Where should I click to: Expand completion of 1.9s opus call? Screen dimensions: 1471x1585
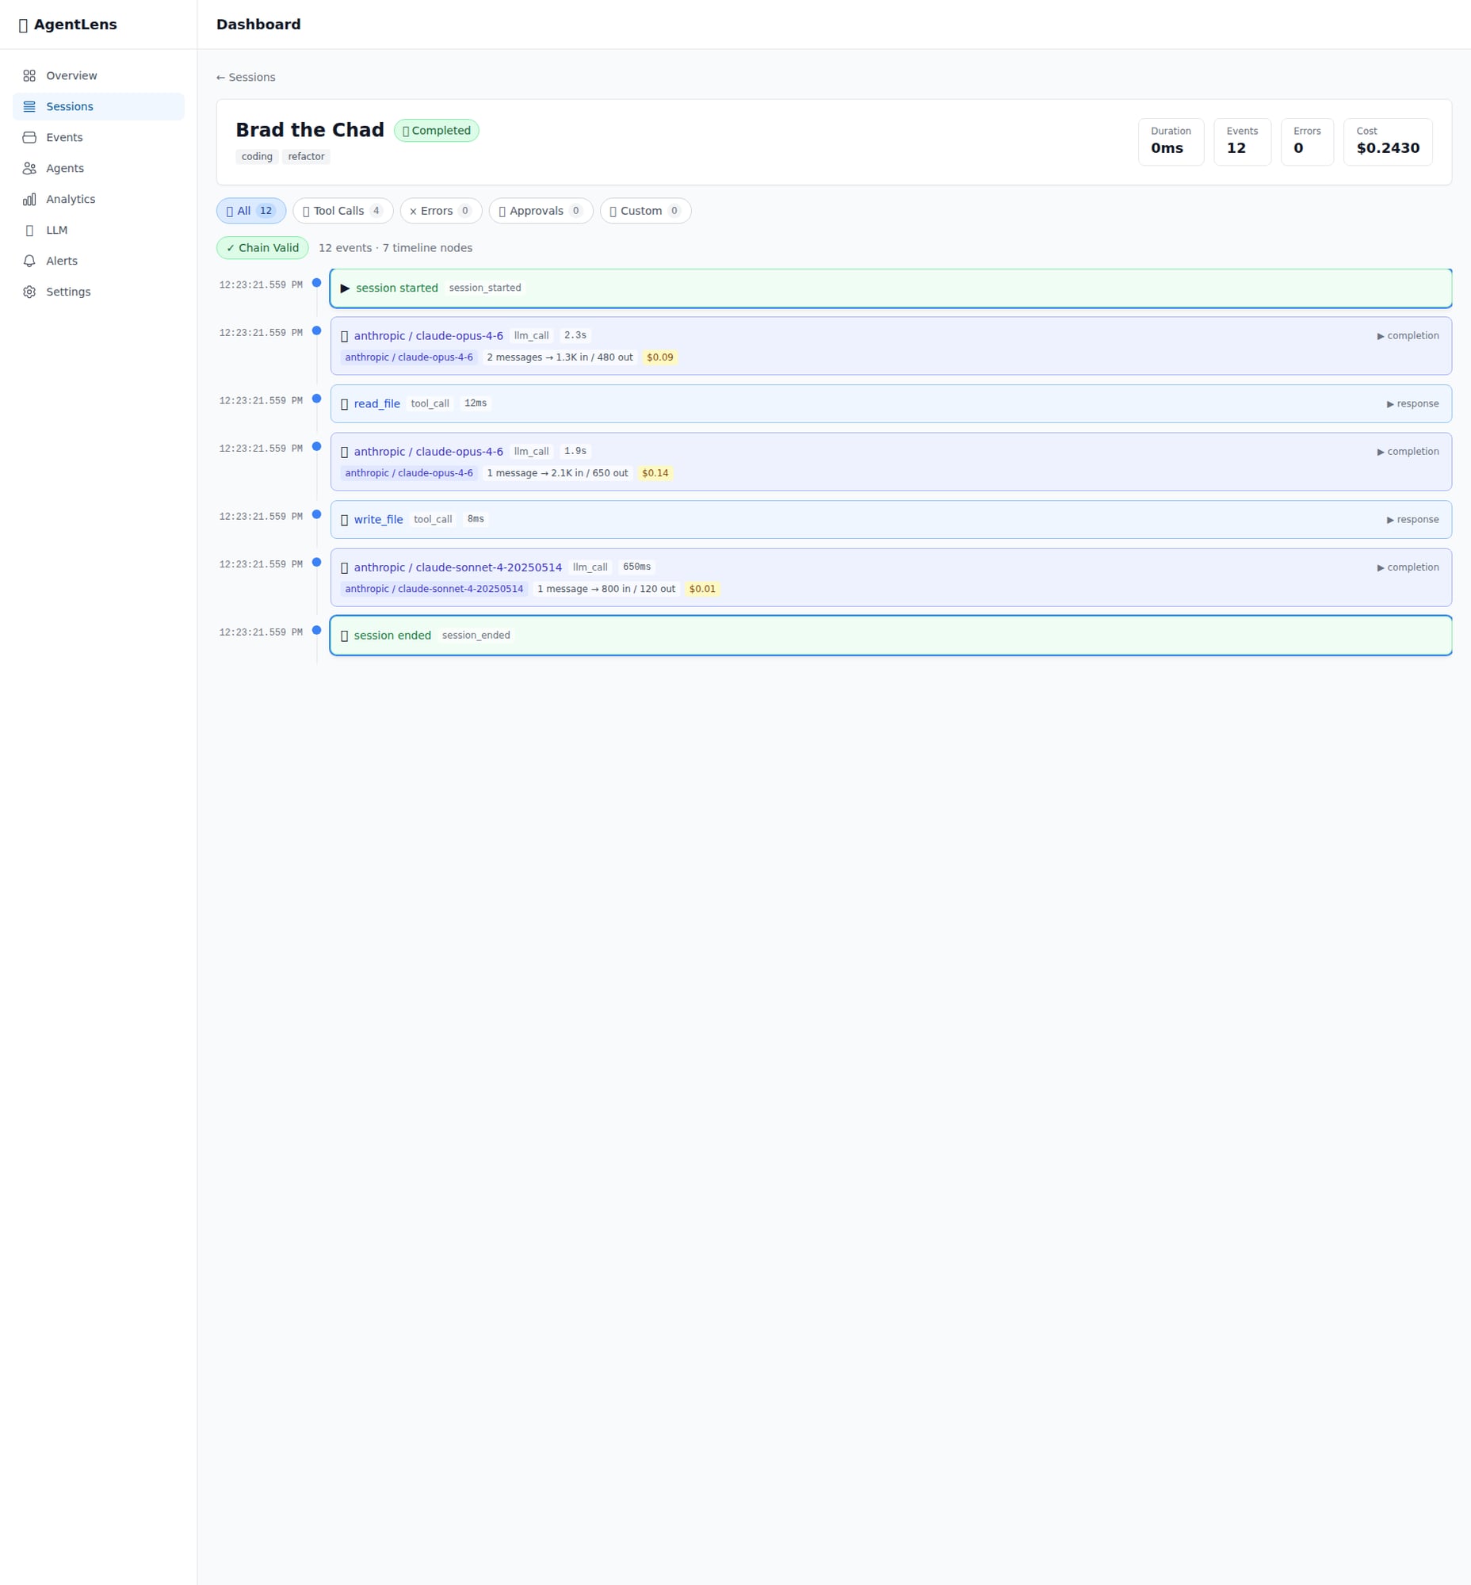click(1408, 452)
